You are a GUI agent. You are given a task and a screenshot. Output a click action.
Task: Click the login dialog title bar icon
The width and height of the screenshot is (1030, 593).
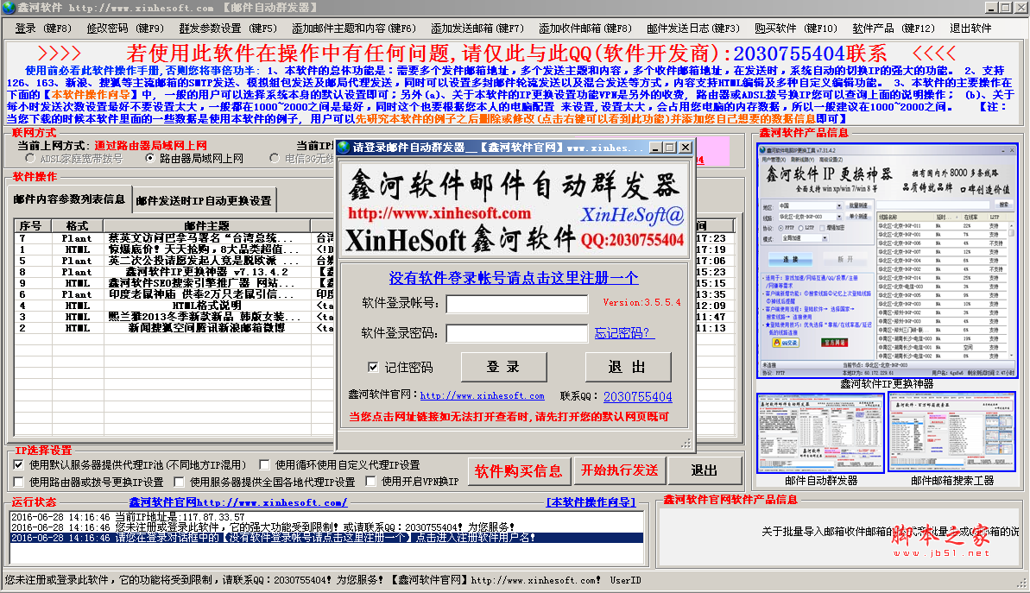344,148
